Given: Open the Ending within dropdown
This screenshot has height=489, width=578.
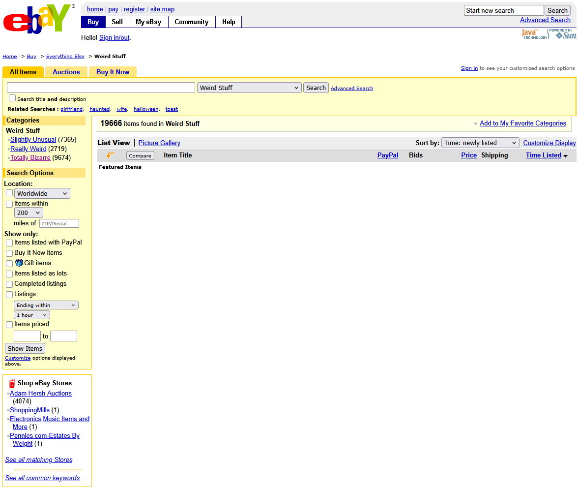Looking at the screenshot, I should (x=46, y=305).
